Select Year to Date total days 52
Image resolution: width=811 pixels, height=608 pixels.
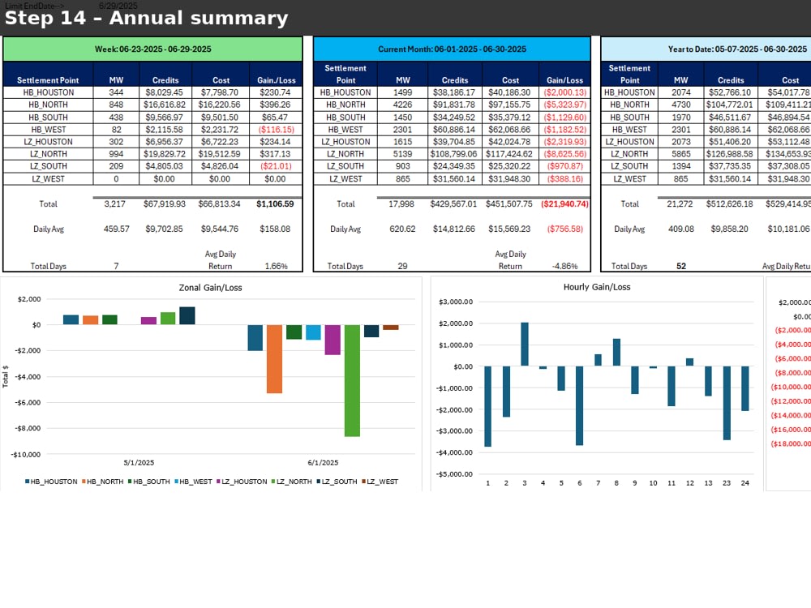[681, 266]
